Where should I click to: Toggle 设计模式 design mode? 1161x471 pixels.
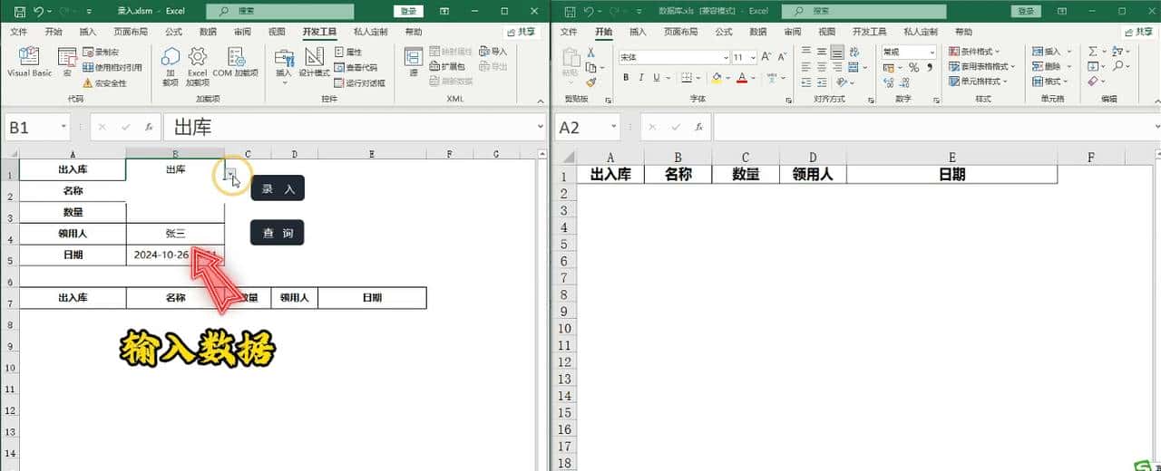pos(314,62)
